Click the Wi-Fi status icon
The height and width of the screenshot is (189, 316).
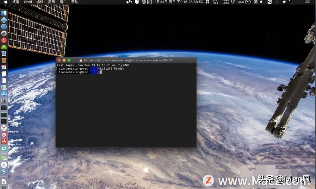click(x=233, y=2)
